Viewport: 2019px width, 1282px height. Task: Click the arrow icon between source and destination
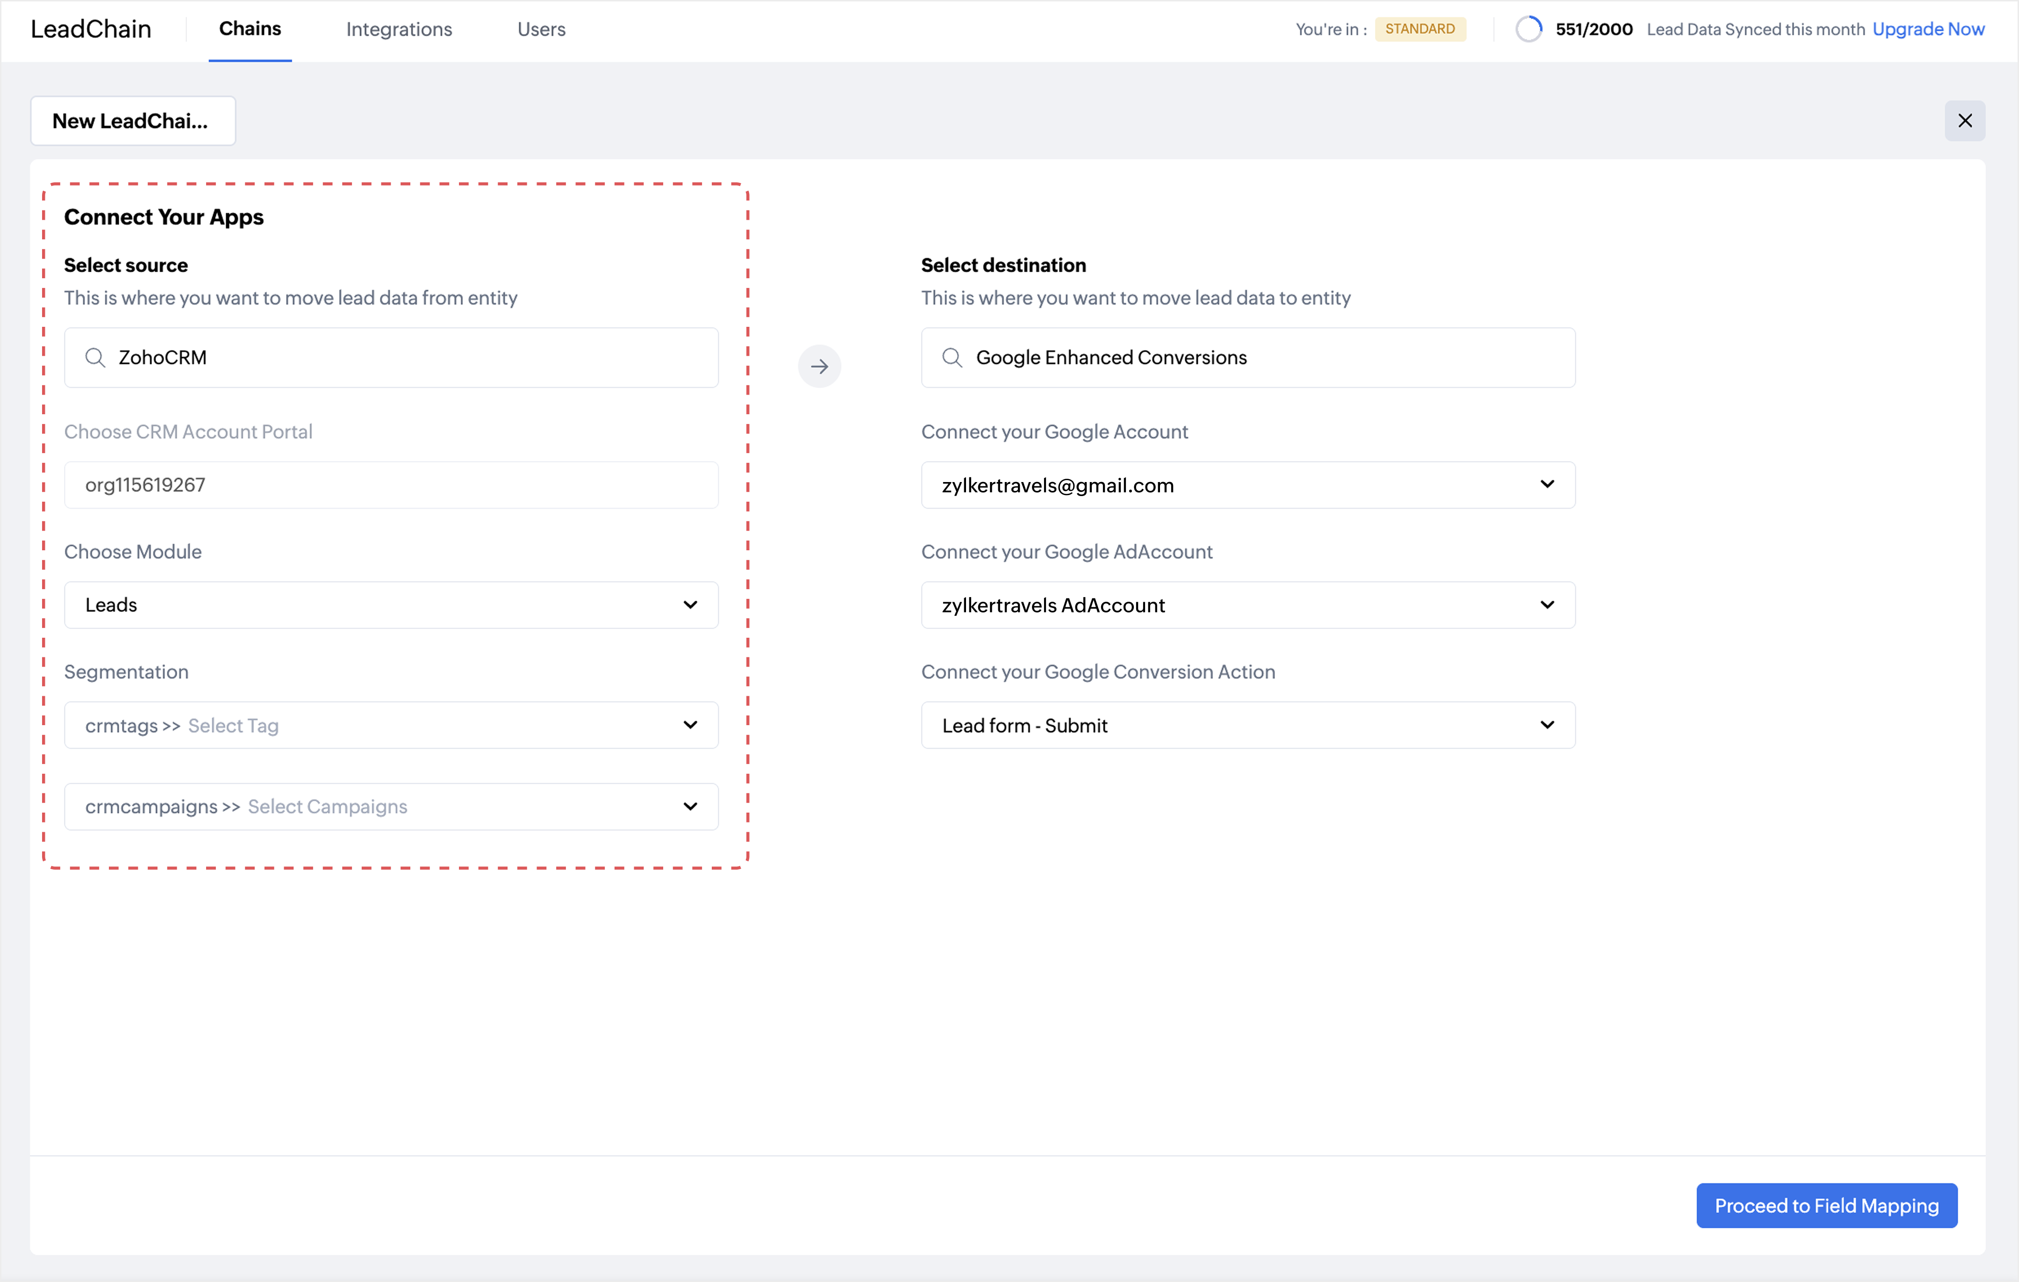(819, 366)
